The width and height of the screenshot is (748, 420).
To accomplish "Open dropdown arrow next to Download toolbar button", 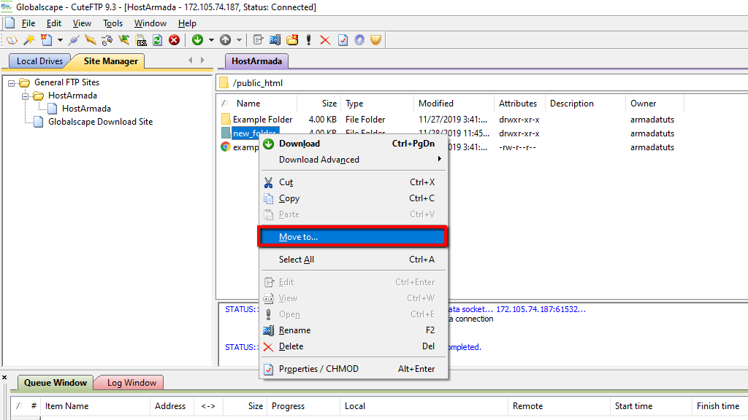I will [211, 40].
